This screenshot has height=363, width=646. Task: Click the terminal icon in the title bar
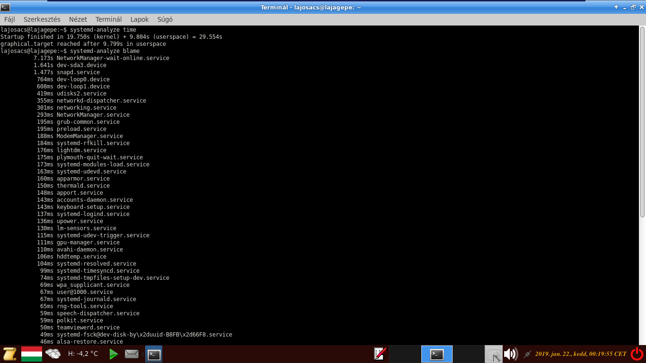tap(5, 7)
